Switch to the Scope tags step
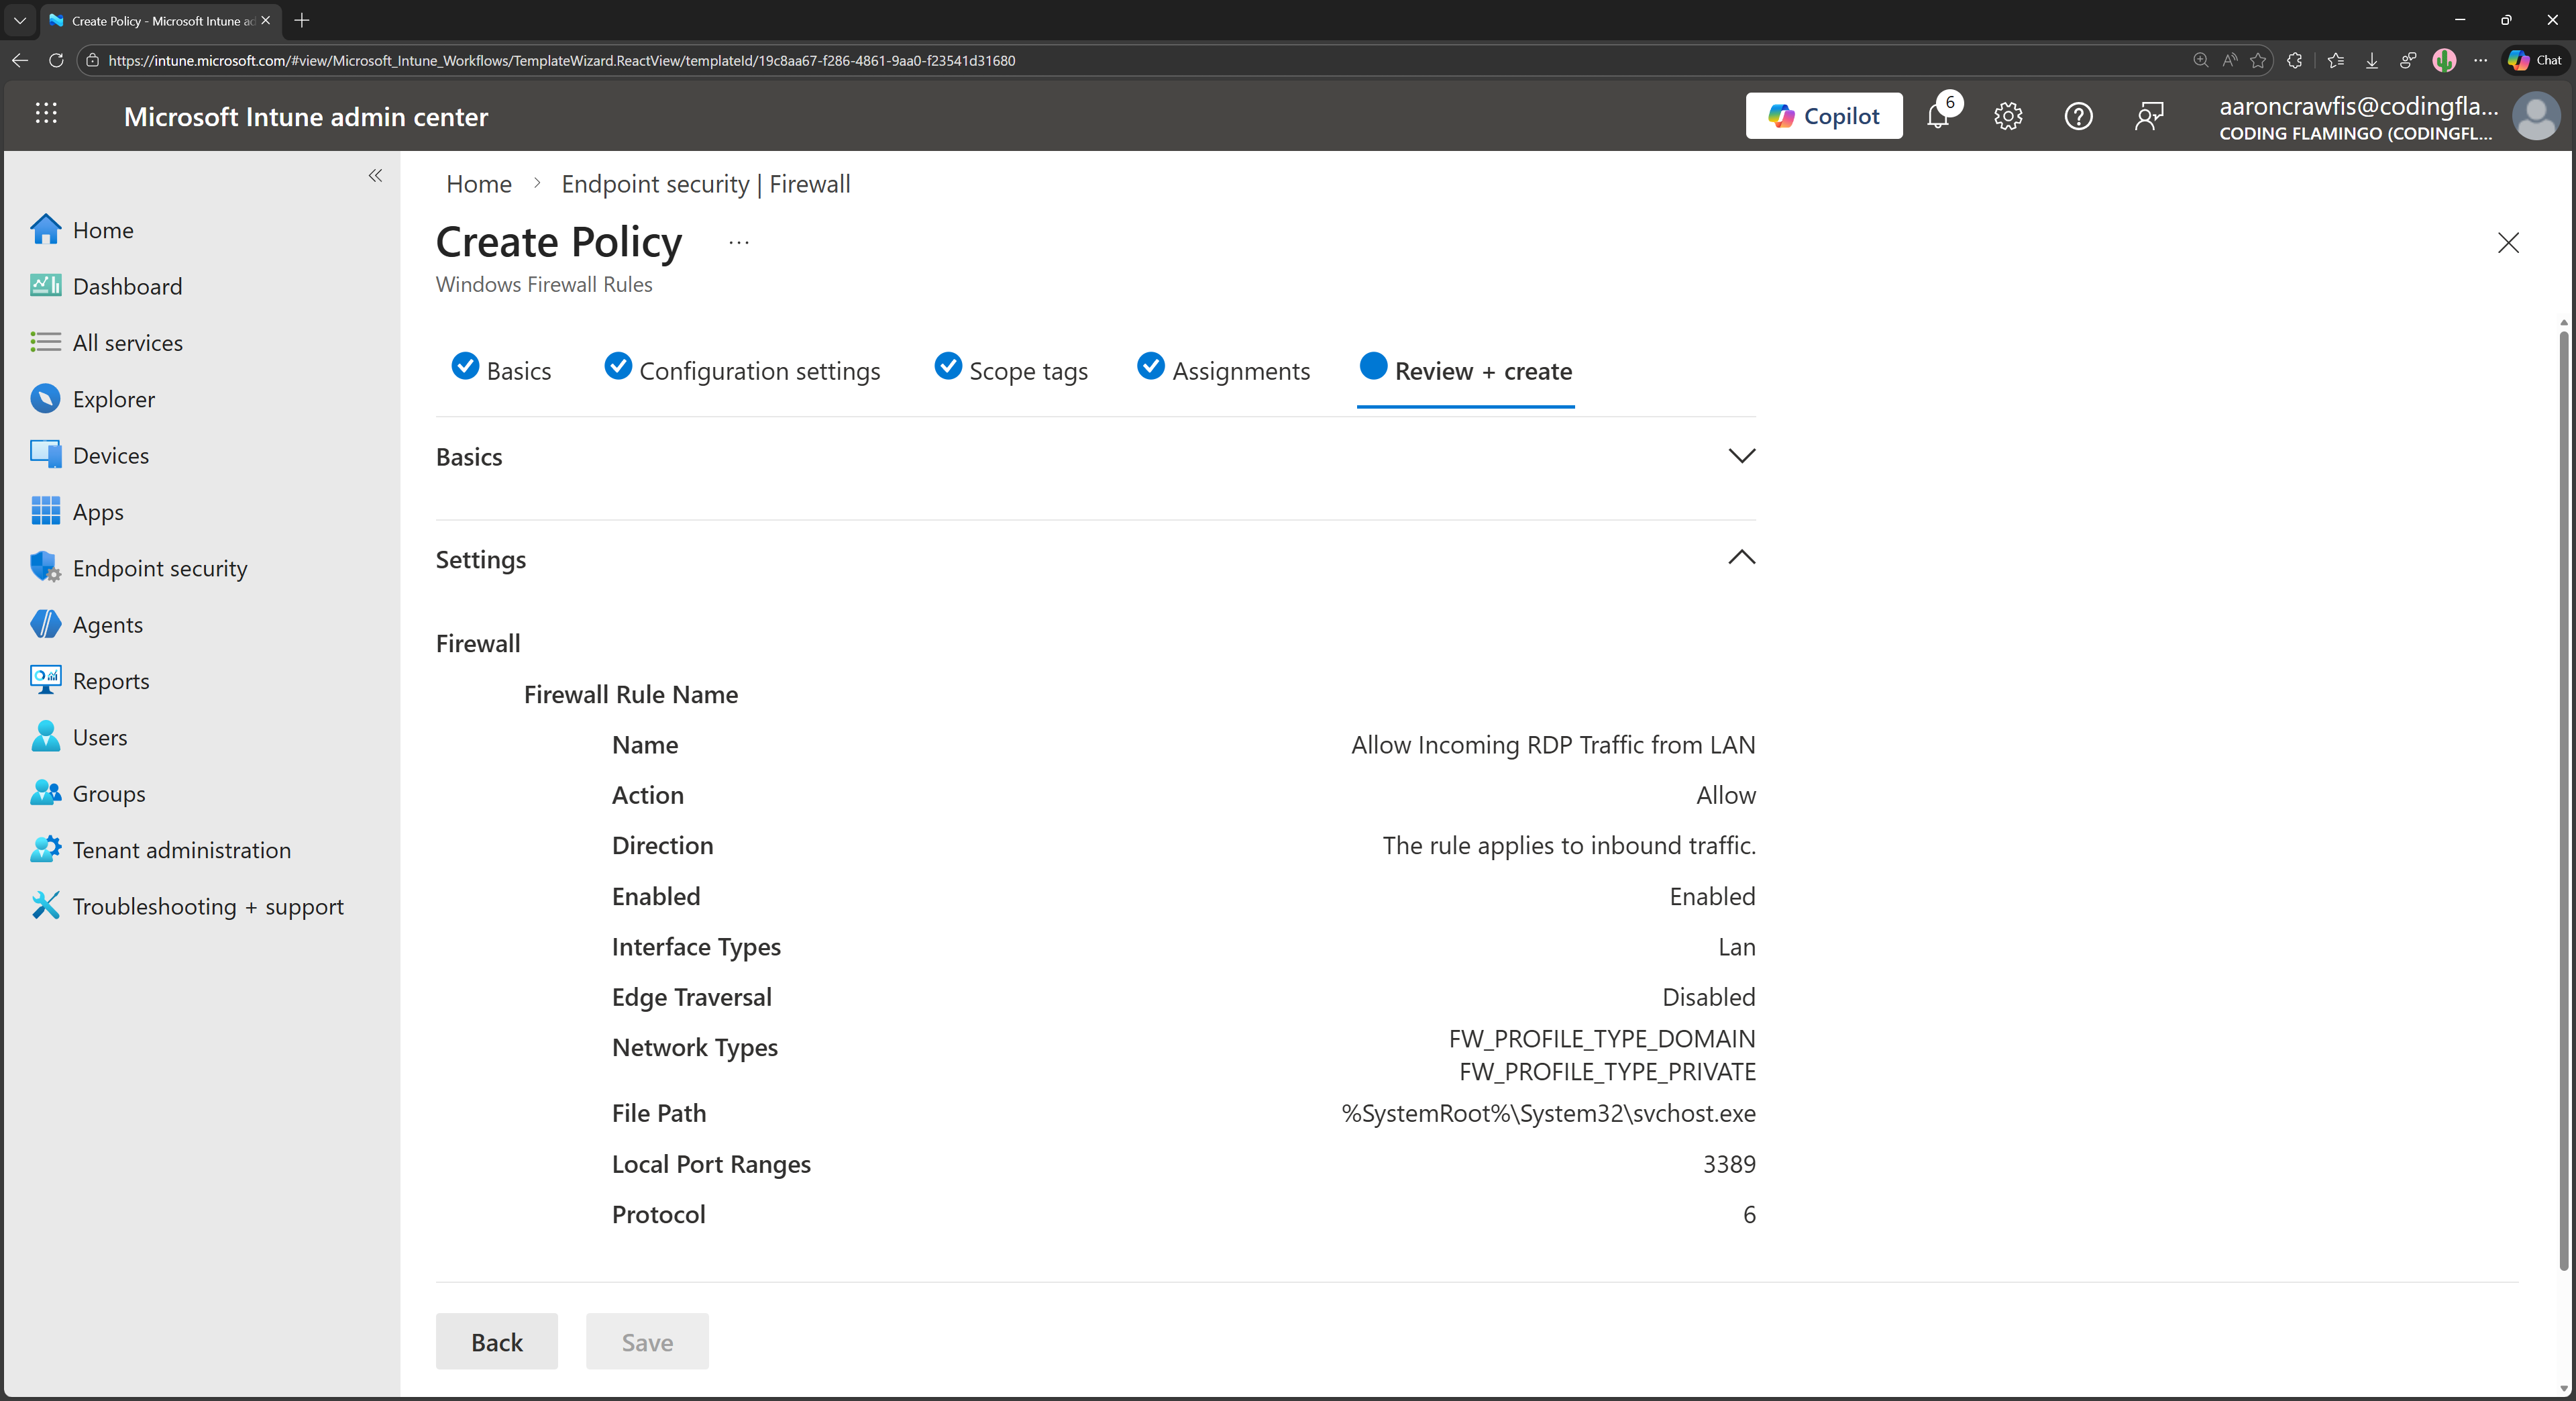 tap(1027, 370)
